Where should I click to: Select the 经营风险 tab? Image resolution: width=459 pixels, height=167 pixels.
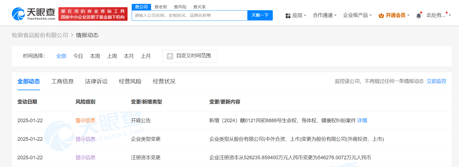[130, 81]
